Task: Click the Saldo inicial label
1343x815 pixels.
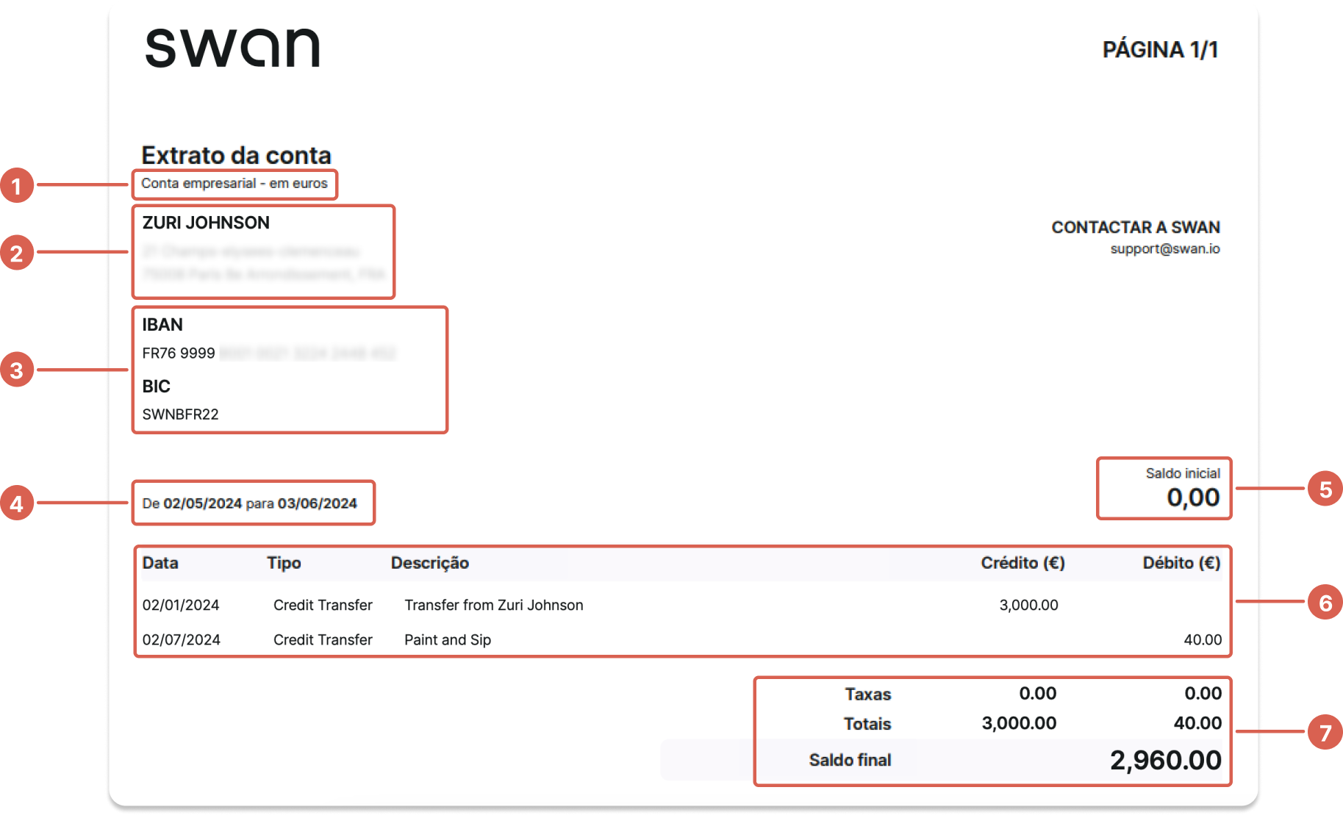Action: point(1183,473)
